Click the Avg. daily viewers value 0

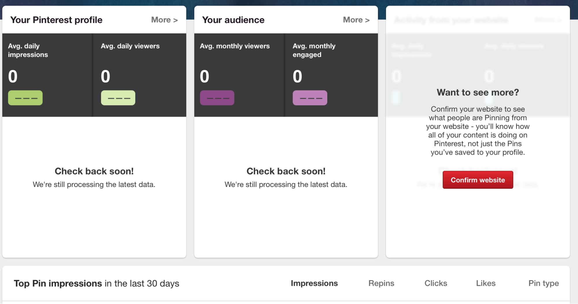(106, 77)
